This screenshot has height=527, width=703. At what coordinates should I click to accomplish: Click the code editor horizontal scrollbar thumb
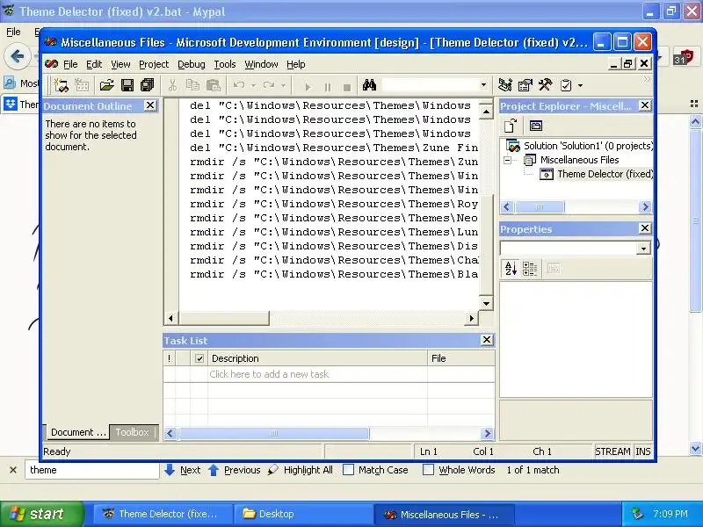click(x=224, y=318)
